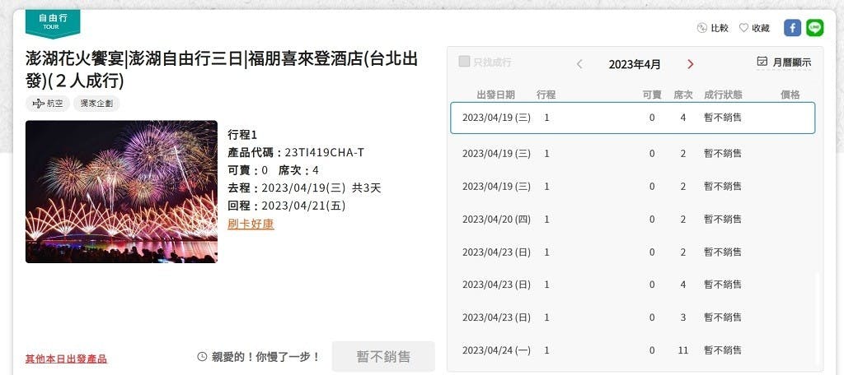844x375 pixels.
Task: Click the 席次 column header
Action: [683, 95]
